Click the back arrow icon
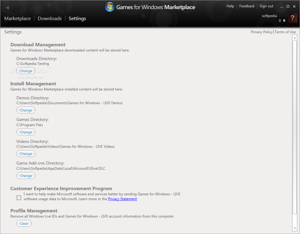The image size is (300, 234). click(x=8, y=8)
